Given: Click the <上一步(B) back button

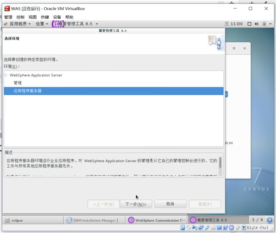Looking at the screenshot, I should click(x=104, y=204).
